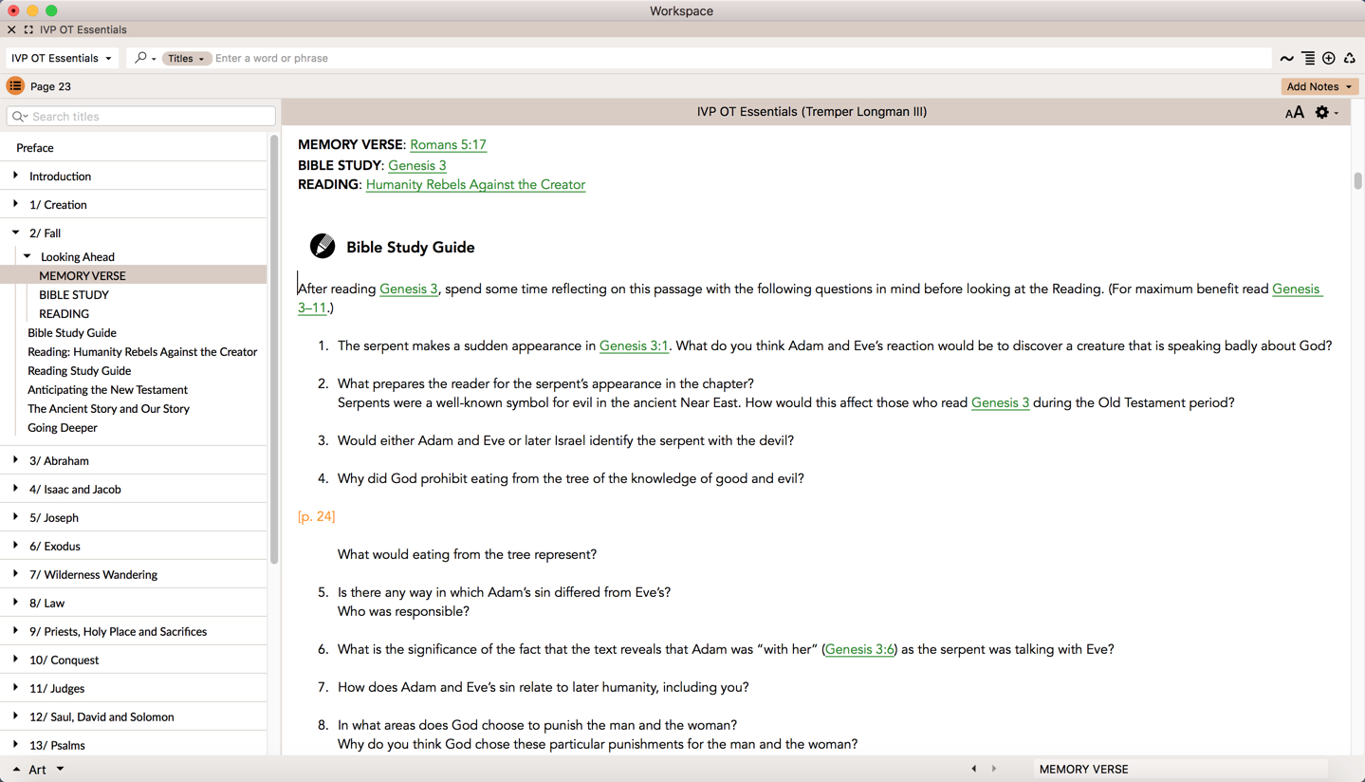
Task: Click the Page 23 label
Action: pos(50,86)
